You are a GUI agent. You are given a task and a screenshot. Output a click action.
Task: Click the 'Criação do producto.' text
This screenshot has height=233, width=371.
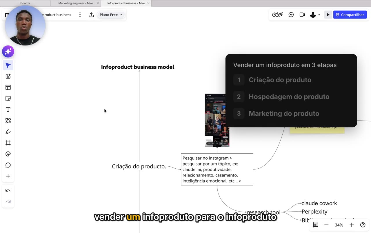click(x=139, y=166)
